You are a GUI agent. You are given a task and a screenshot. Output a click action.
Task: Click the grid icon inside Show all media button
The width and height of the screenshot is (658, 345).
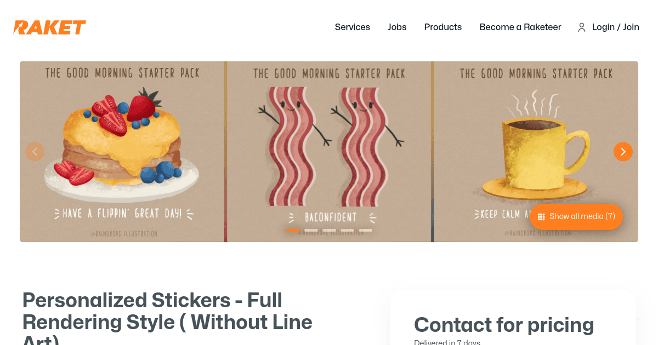click(x=541, y=216)
